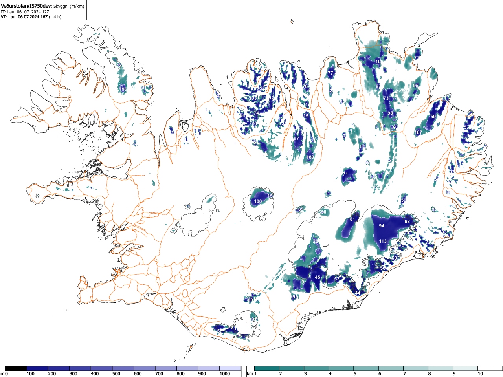Click the 83 visibility value in the south
This screenshot has width=503, height=377.
pyautogui.click(x=250, y=300)
